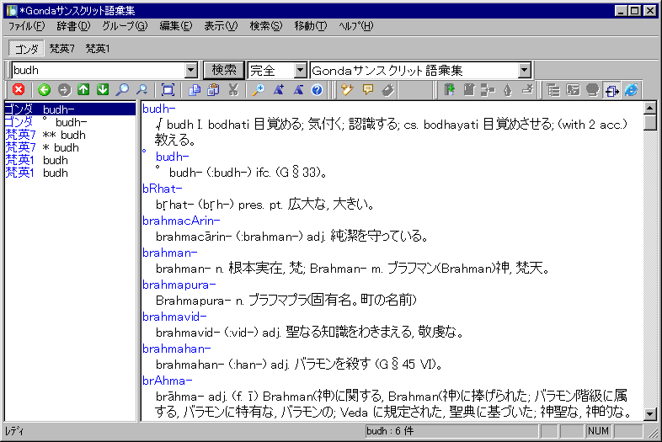Follow the blue brahmahan- heading link

point(177,349)
